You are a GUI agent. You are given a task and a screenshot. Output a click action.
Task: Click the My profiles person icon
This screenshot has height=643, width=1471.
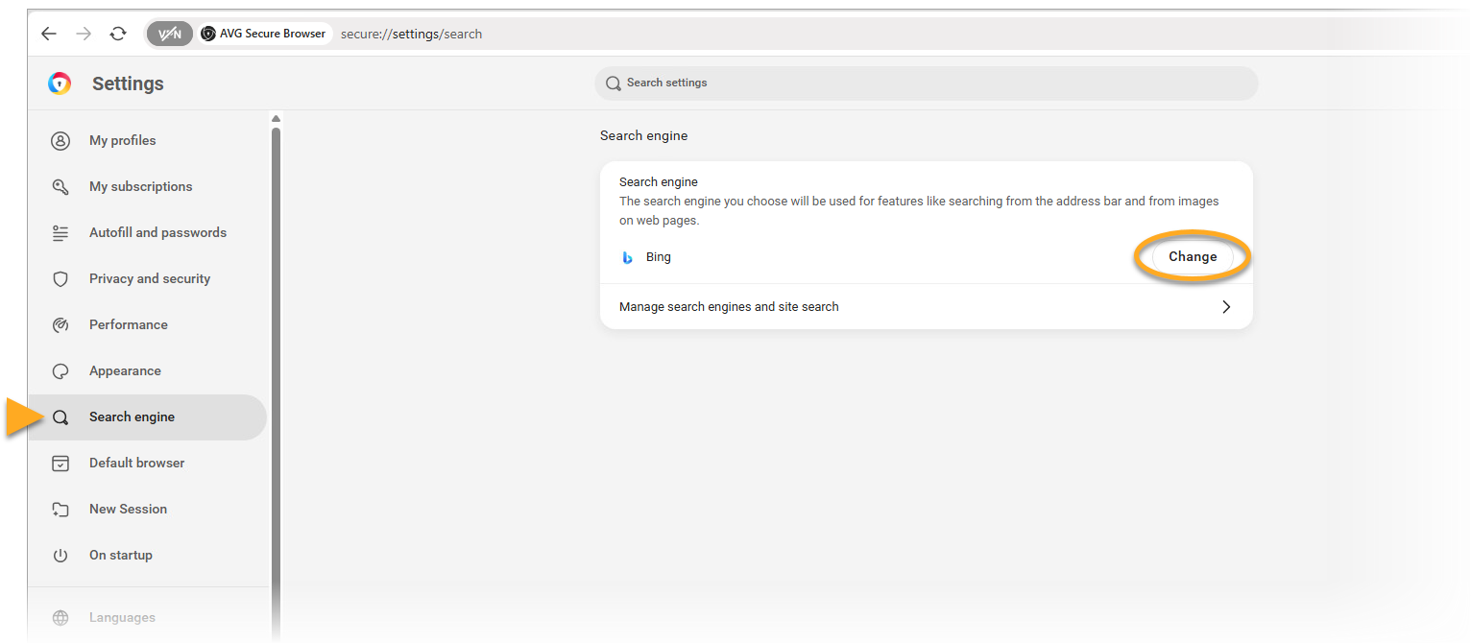point(60,141)
